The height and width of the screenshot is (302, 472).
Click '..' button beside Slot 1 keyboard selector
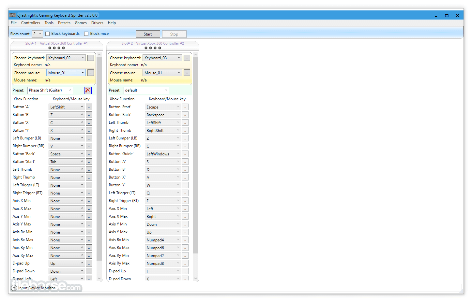pos(91,58)
